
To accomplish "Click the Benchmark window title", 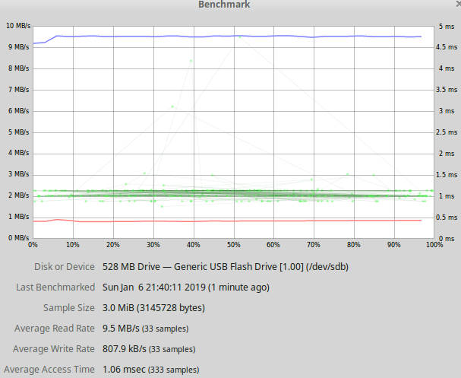I will 224,5.
